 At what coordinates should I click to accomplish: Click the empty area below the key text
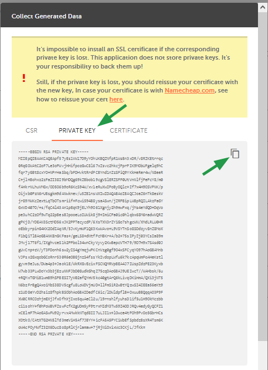point(130,351)
